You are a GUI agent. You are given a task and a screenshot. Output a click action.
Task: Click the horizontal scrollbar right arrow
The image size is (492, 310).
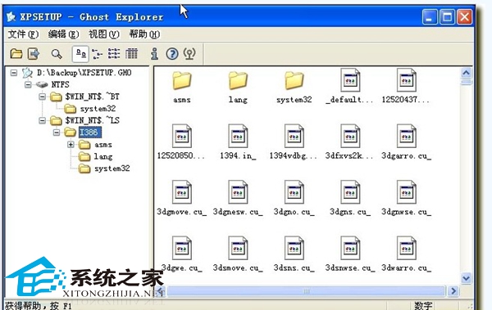(453, 291)
